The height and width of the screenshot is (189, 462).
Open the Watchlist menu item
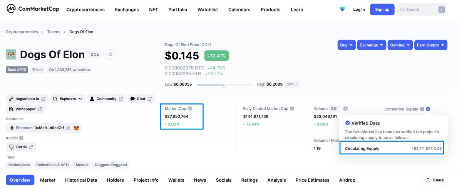[208, 10]
